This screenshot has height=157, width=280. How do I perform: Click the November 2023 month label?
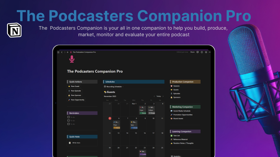tap(110, 96)
